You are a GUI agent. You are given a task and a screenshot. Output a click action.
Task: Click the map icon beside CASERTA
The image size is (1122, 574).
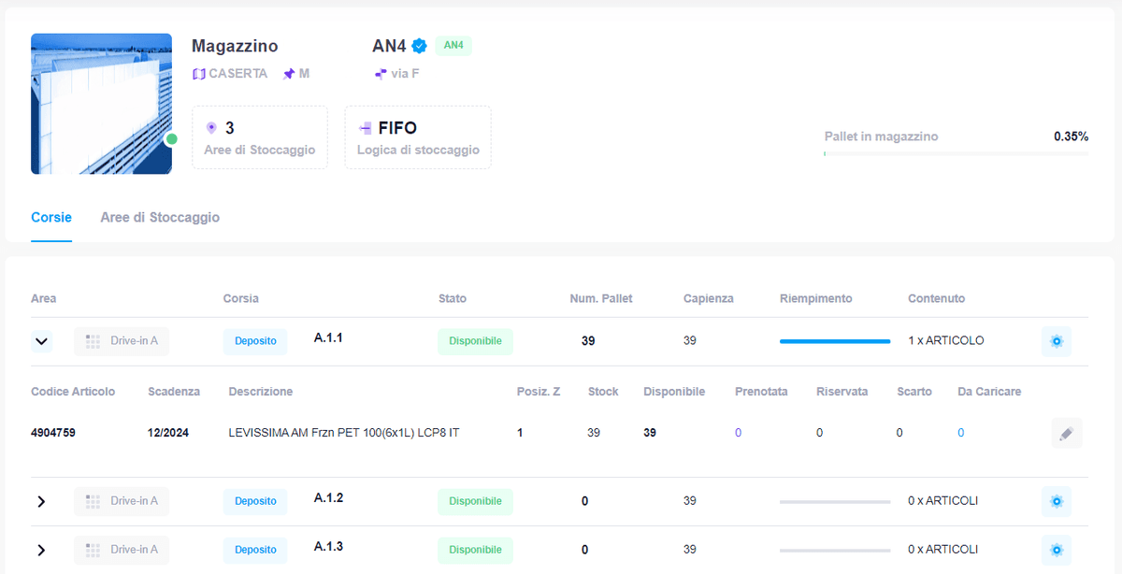click(198, 74)
